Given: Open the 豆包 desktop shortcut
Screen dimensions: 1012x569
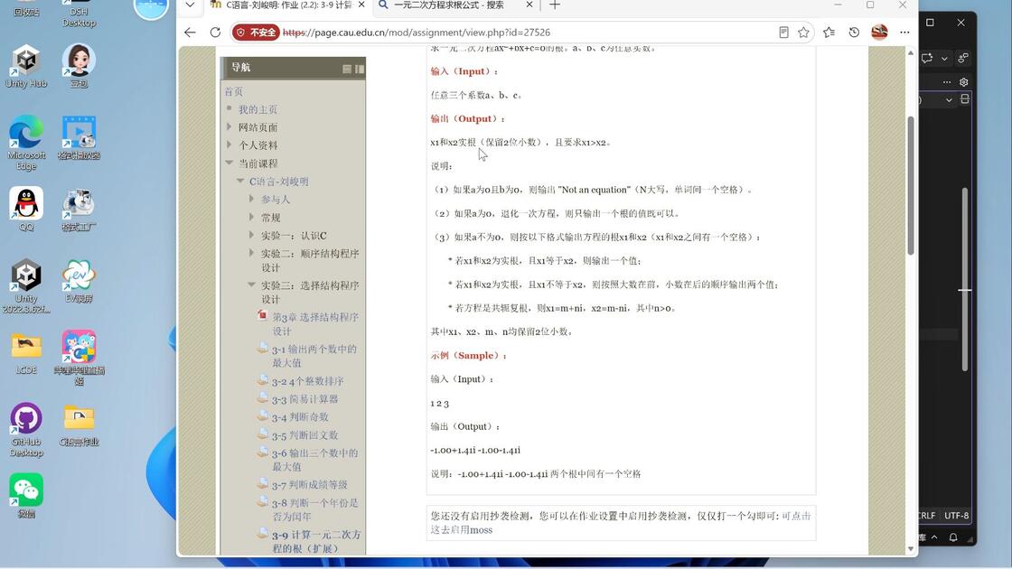Looking at the screenshot, I should (79, 67).
